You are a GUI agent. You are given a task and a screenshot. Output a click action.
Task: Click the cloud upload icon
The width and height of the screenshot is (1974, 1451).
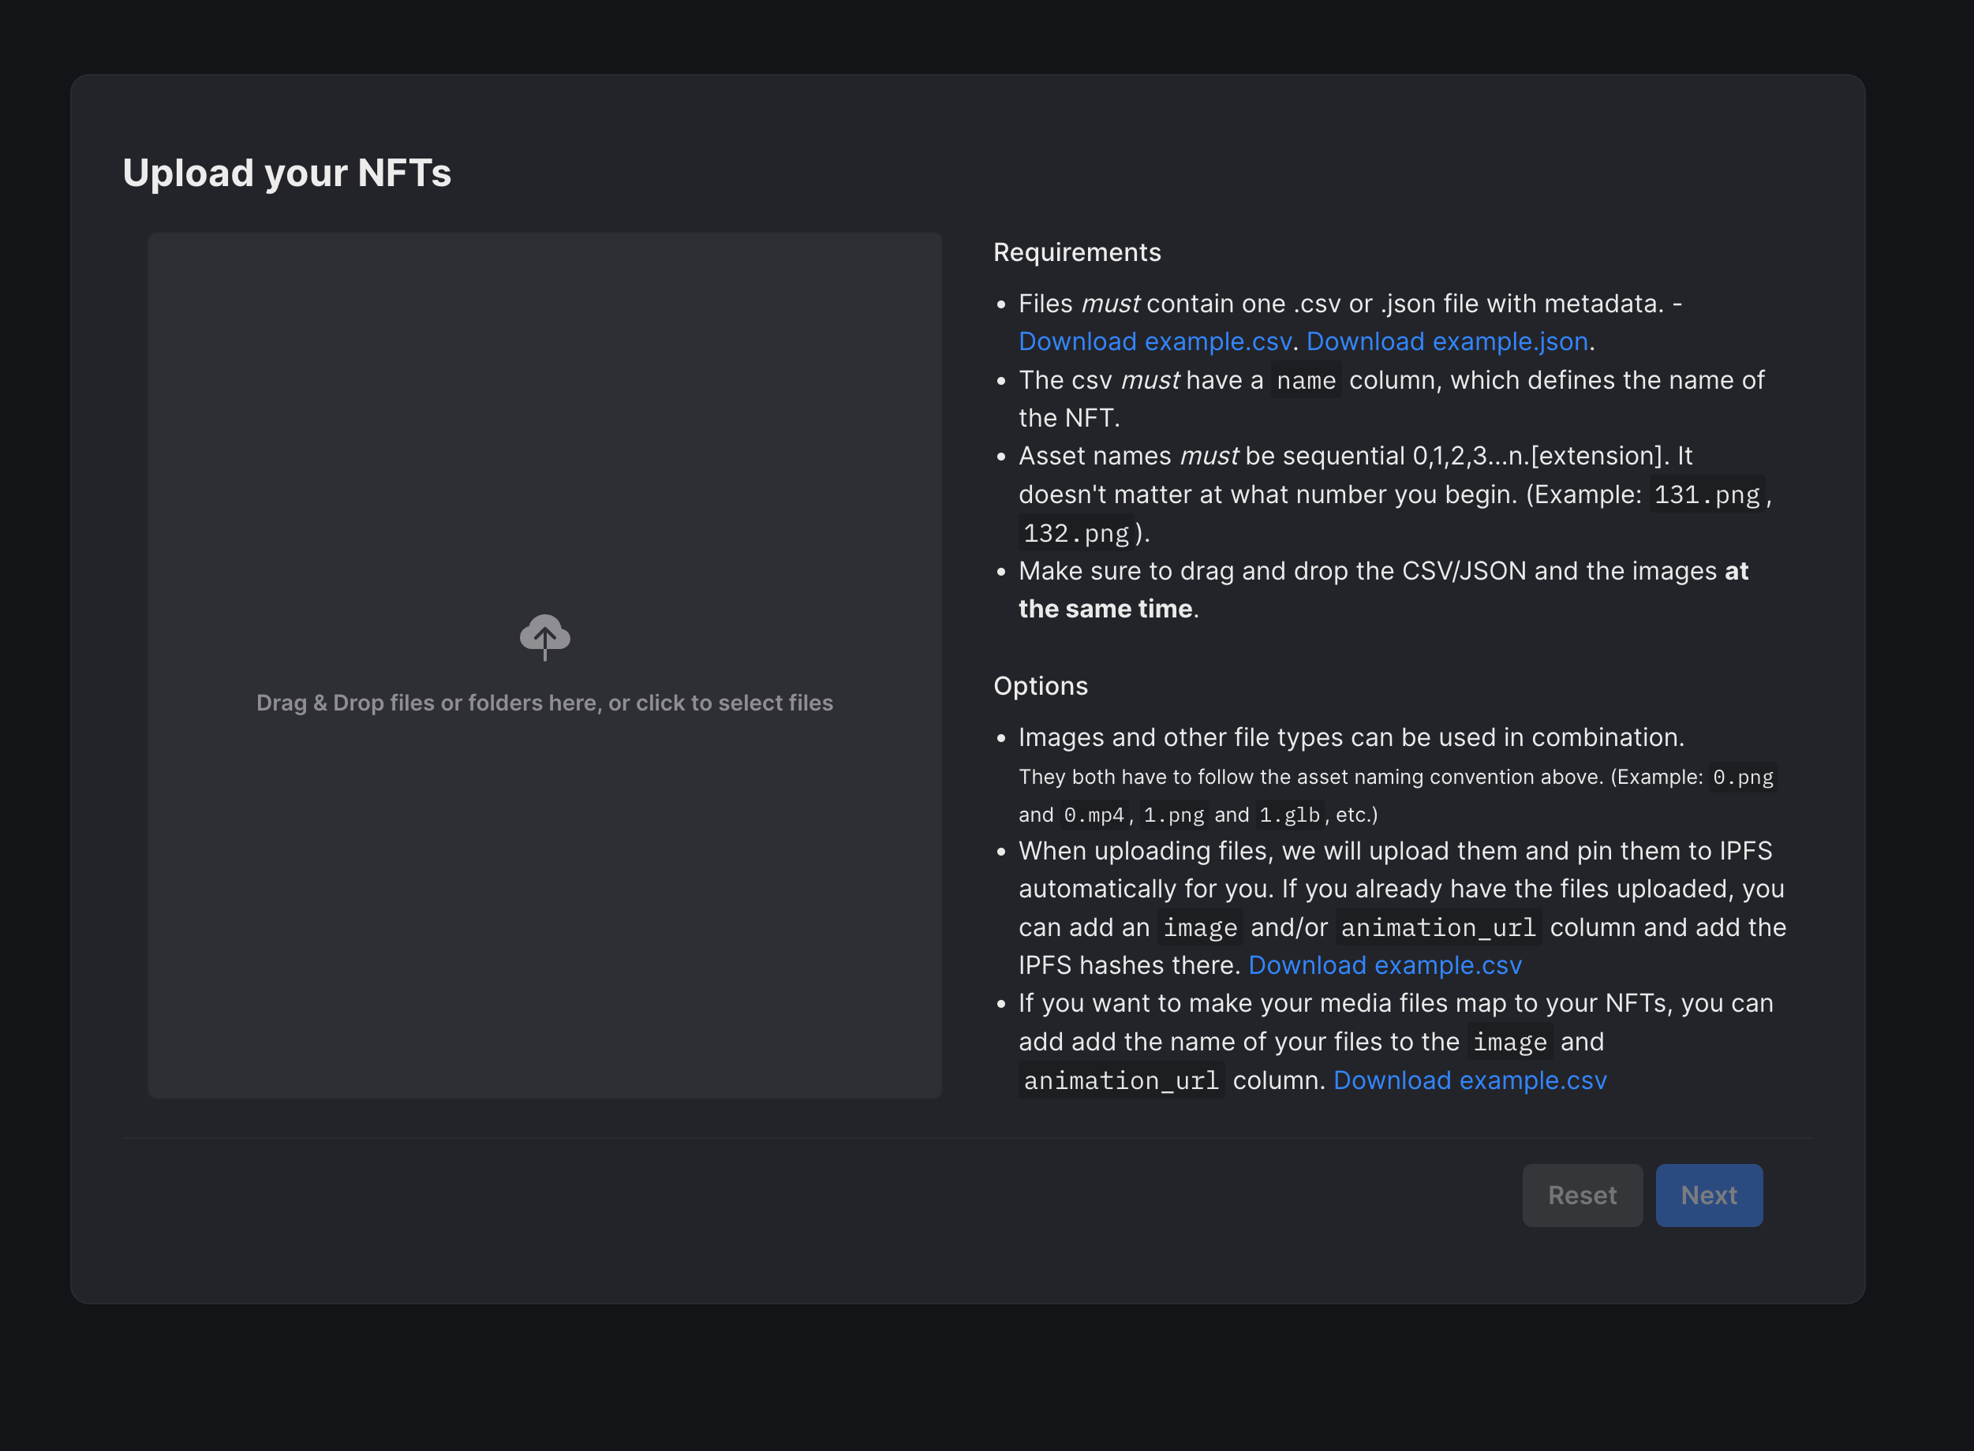544,636
